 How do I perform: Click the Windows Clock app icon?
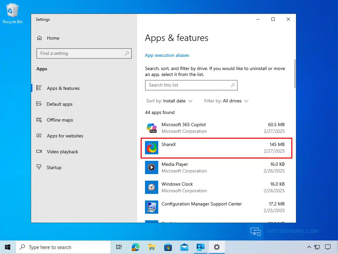pos(152,187)
